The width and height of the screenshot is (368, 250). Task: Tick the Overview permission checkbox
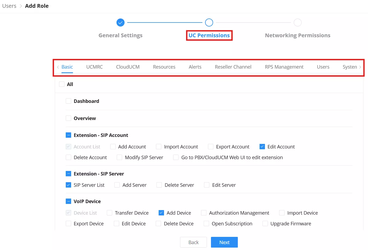tap(68, 118)
